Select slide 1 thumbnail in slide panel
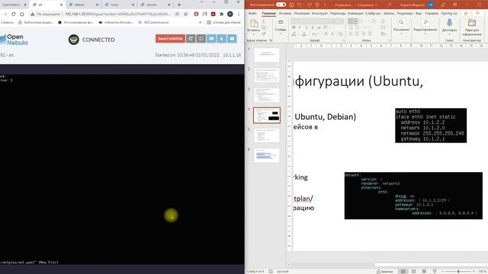This screenshot has width=488, height=274. 267,55
